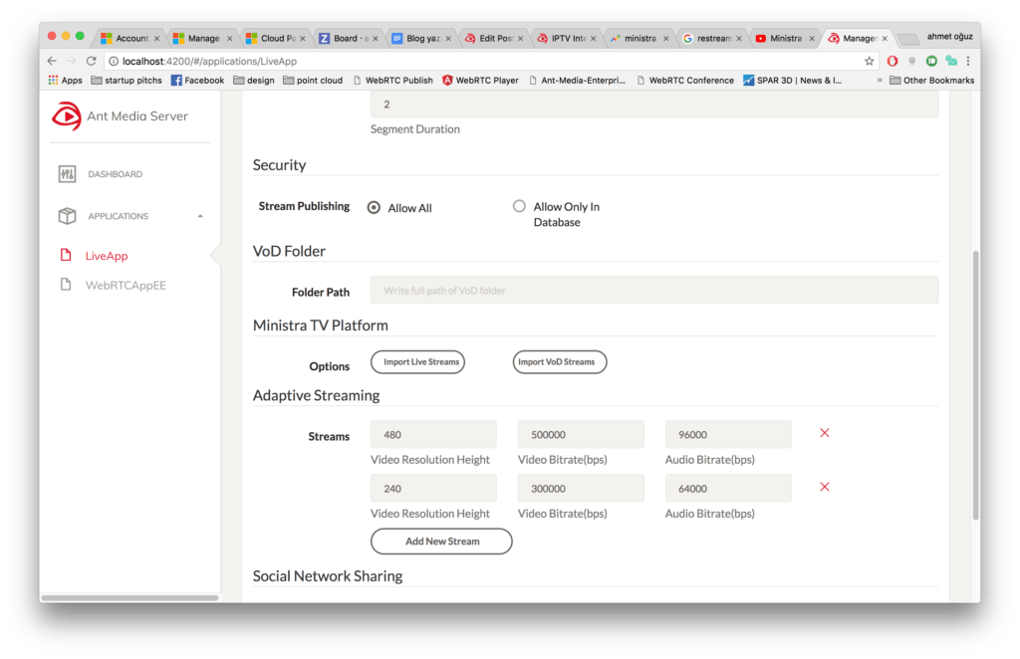
Task: Click the localhost address bar
Action: coord(491,61)
